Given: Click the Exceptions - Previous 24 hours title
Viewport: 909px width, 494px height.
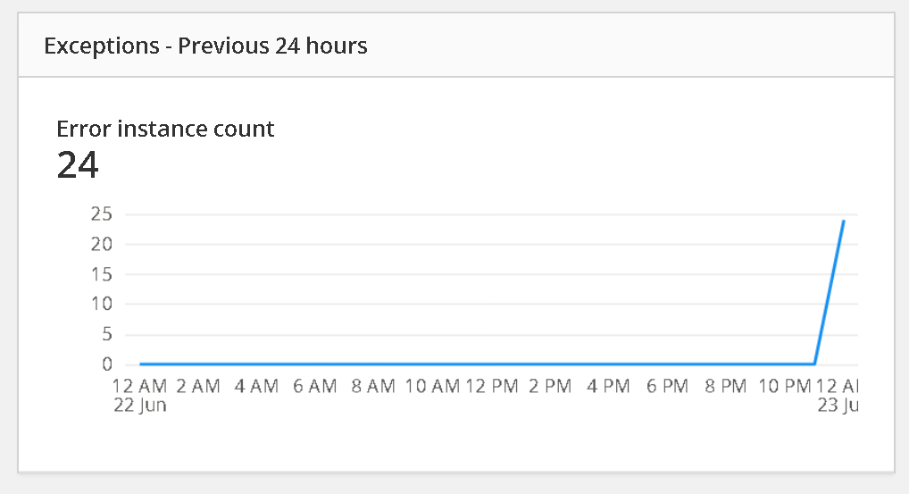Looking at the screenshot, I should pos(205,46).
